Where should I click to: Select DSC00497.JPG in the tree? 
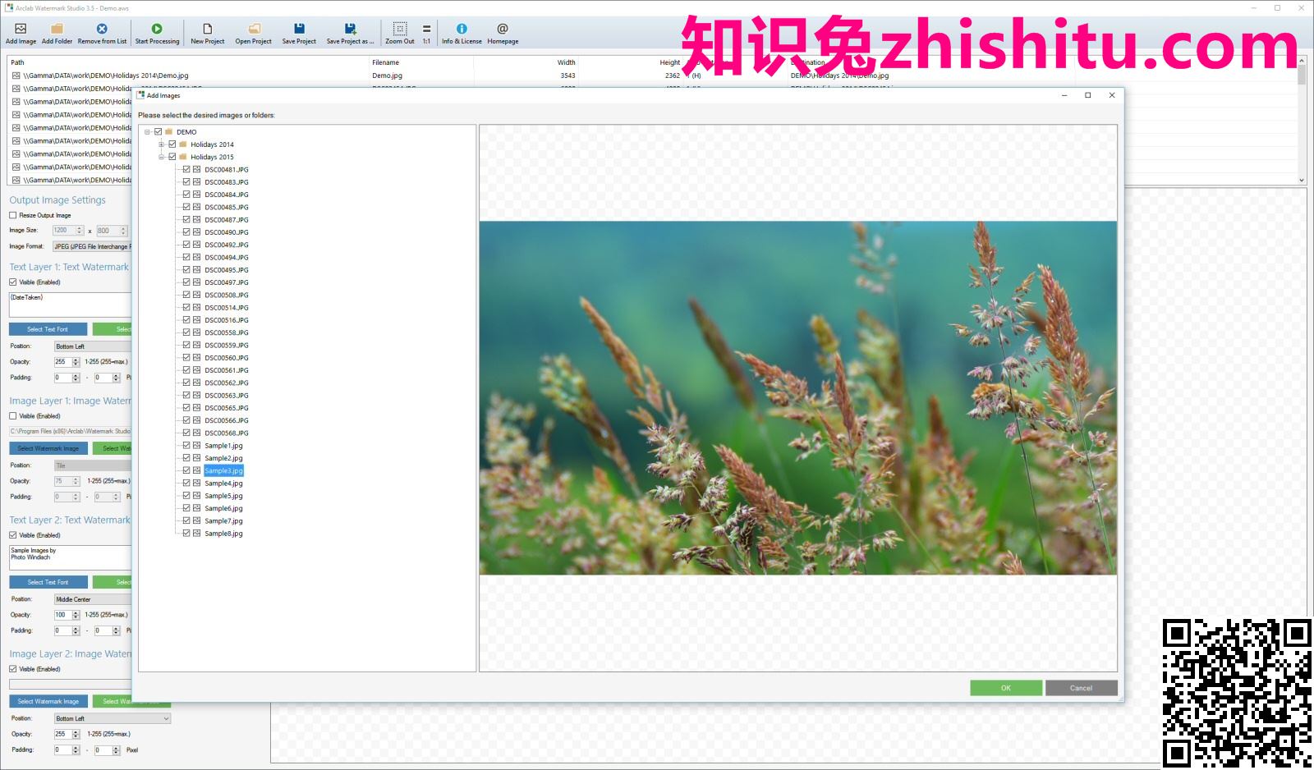227,282
